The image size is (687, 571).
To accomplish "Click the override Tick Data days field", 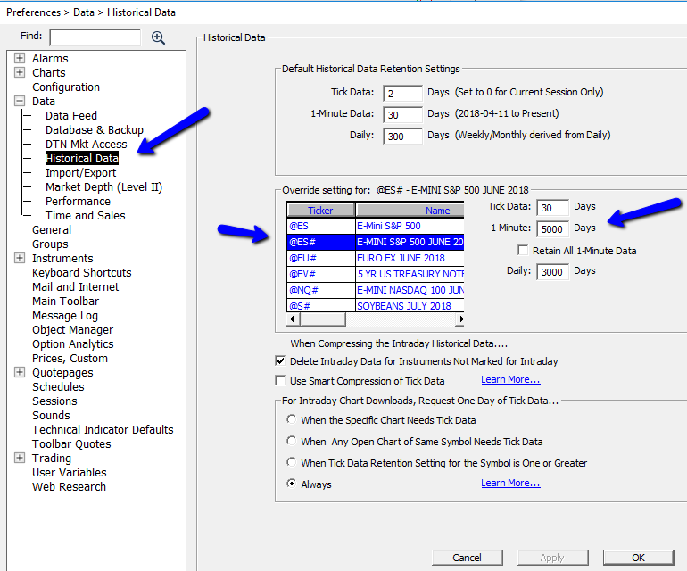I will pyautogui.click(x=552, y=208).
